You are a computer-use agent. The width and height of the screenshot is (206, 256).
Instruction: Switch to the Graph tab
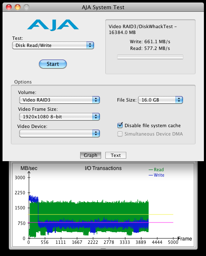coord(91,155)
